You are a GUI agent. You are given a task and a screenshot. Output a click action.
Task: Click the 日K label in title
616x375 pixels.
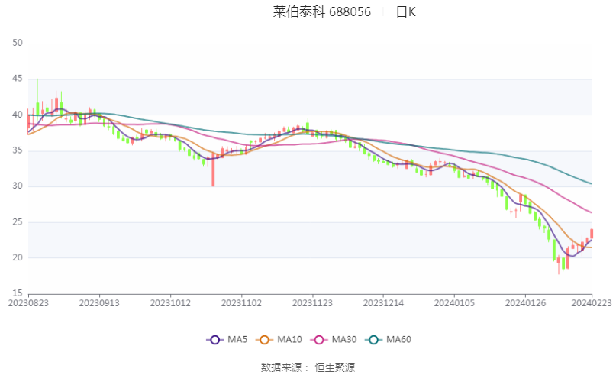click(x=405, y=11)
